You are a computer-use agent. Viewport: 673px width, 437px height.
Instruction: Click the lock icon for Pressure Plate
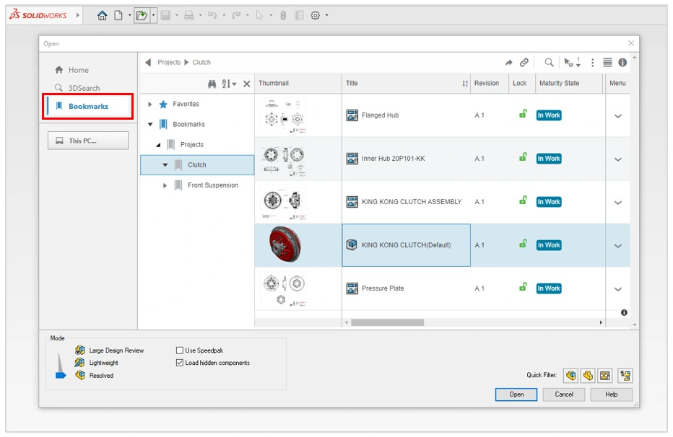coord(523,287)
